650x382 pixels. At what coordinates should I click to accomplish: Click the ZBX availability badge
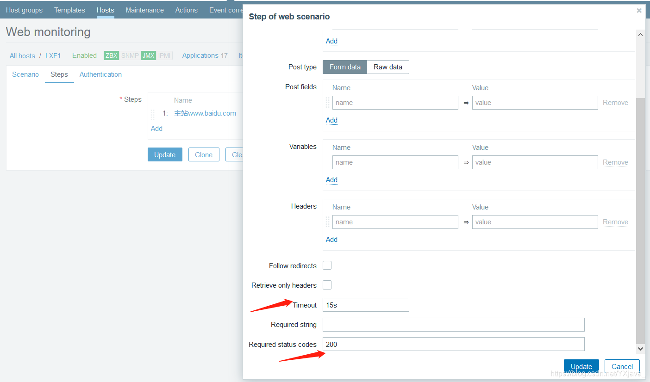pyautogui.click(x=112, y=55)
